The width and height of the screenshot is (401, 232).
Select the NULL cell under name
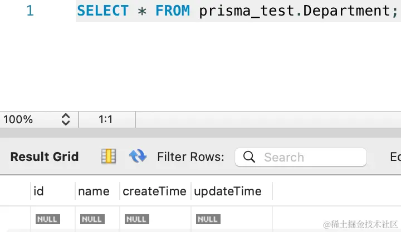92,219
